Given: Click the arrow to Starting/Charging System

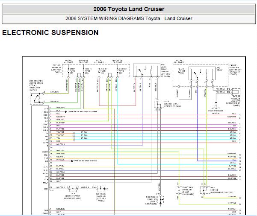Looking at the screenshot, I should (66, 112).
